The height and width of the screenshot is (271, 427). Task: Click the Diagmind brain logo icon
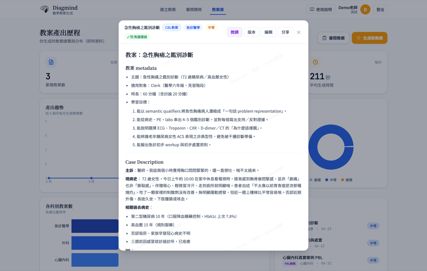[x=45, y=9]
